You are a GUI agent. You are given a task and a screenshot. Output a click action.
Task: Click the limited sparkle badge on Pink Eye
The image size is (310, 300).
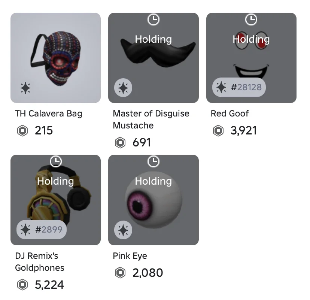click(x=123, y=230)
